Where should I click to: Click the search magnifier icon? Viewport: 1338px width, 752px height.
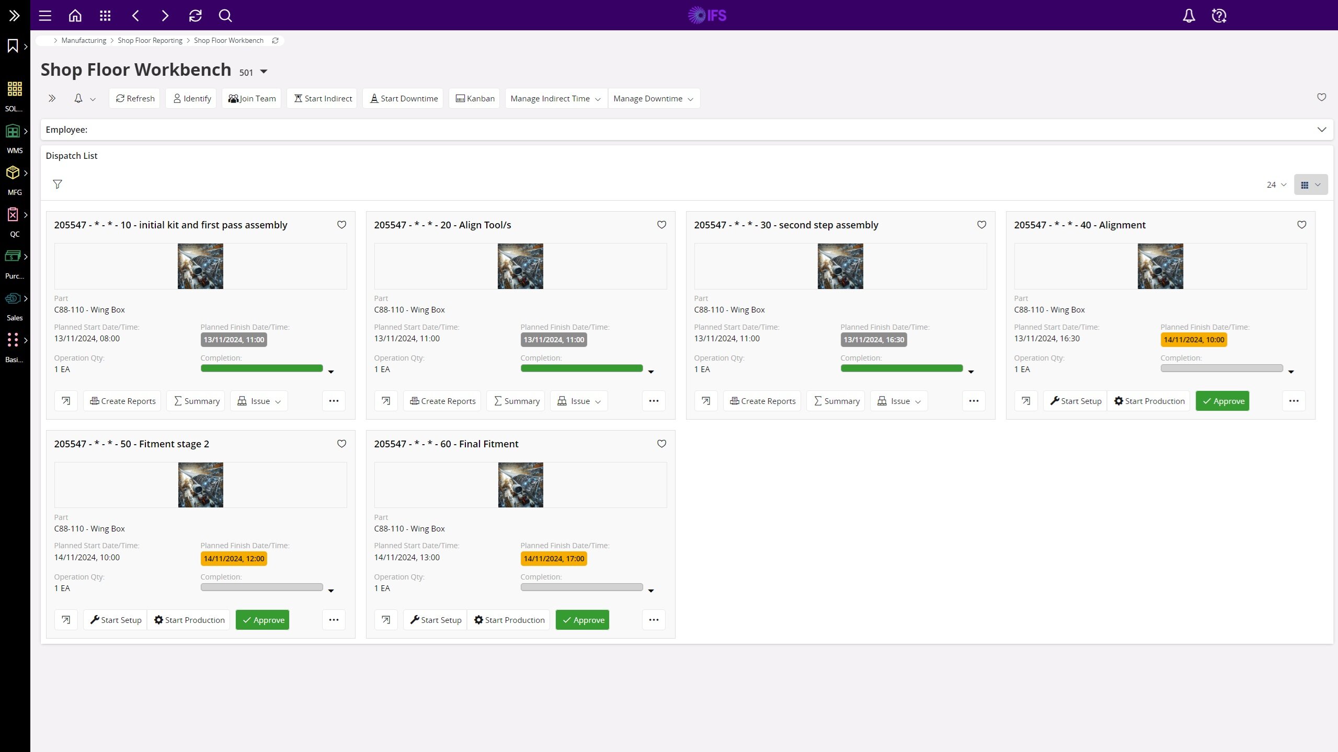tap(225, 16)
